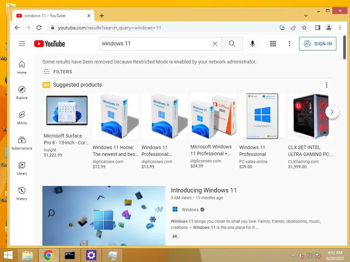Click the Ad badge label
This screenshot has height=262, width=350.
click(x=46, y=85)
